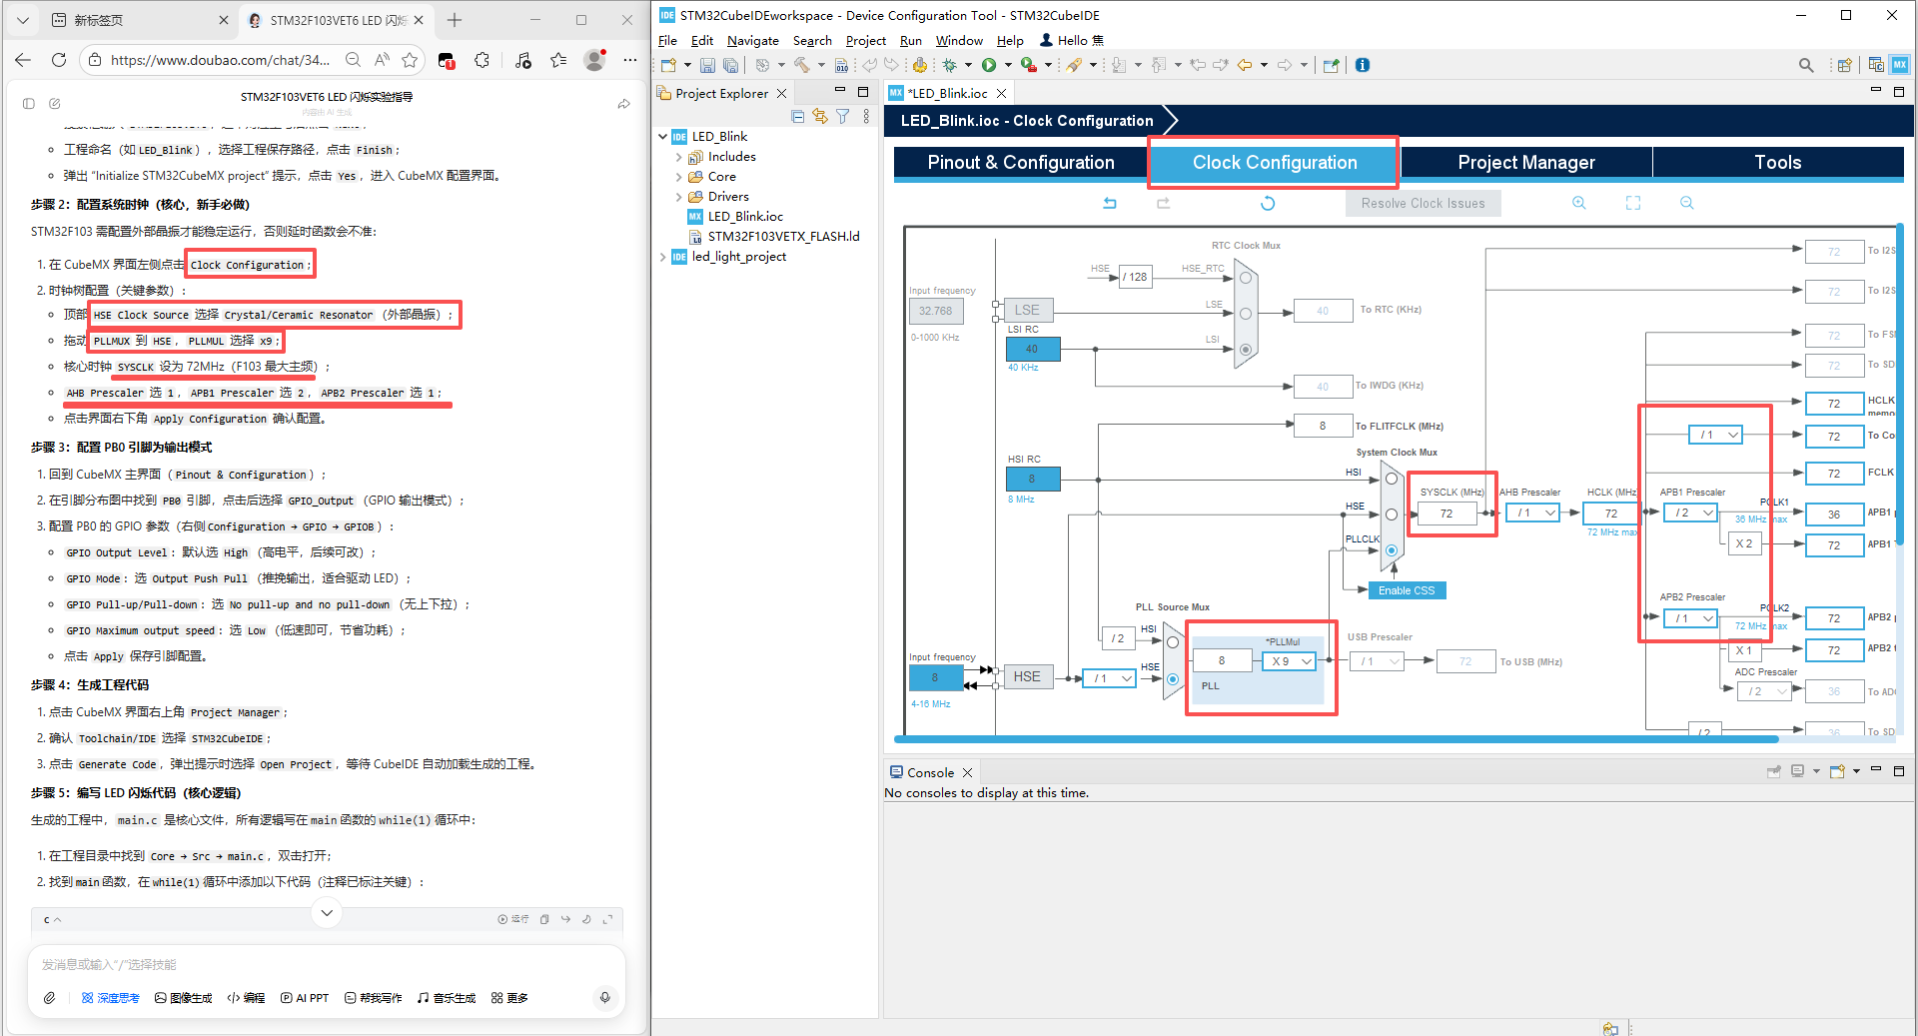Click the browser address bar

[x=221, y=60]
